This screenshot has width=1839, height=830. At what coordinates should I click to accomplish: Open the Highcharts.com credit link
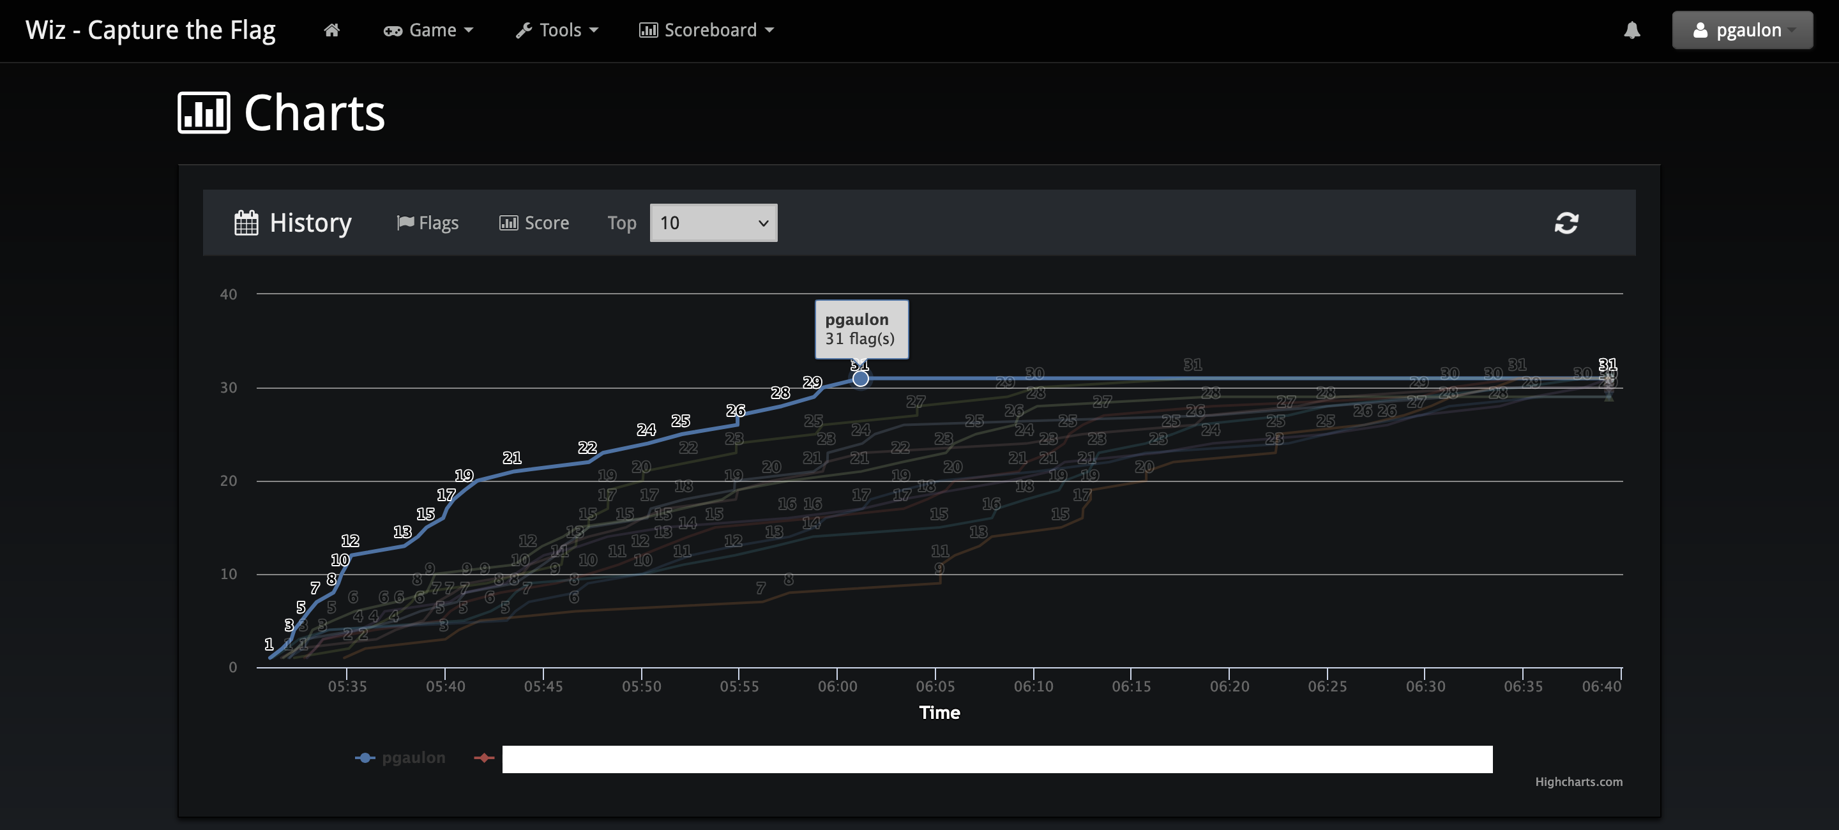[x=1578, y=781]
